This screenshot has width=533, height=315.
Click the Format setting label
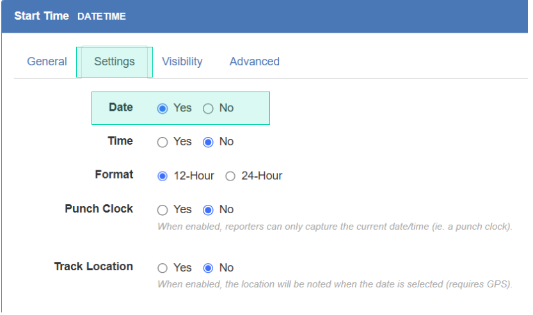pyautogui.click(x=114, y=175)
